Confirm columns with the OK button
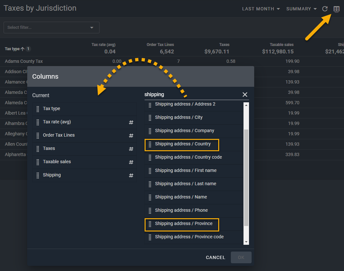Viewport: 344px width, 271px height. click(241, 257)
